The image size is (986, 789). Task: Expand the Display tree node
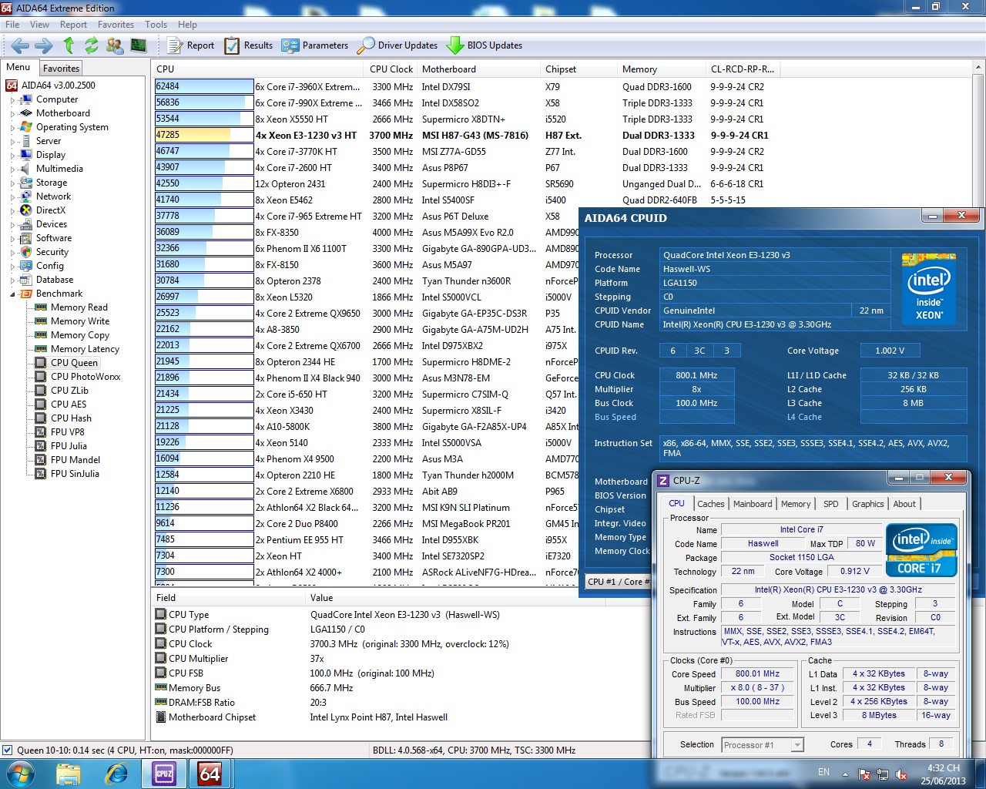point(12,156)
